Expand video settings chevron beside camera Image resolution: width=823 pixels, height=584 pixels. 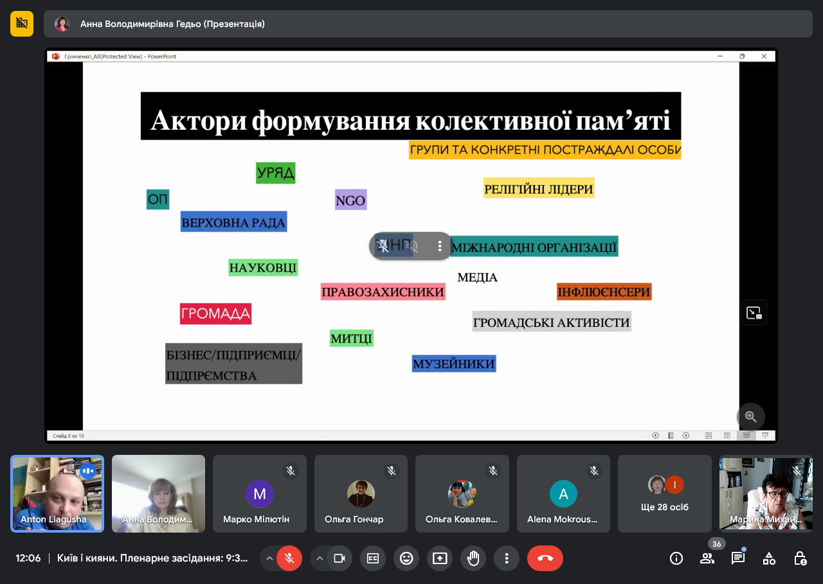point(320,558)
